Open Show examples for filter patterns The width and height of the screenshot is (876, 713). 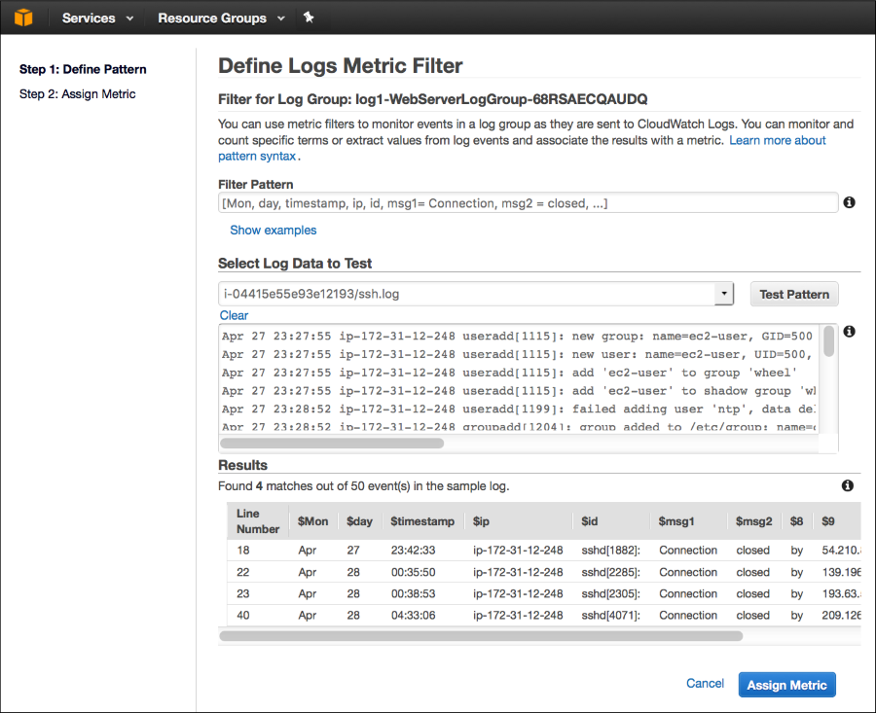click(x=273, y=230)
